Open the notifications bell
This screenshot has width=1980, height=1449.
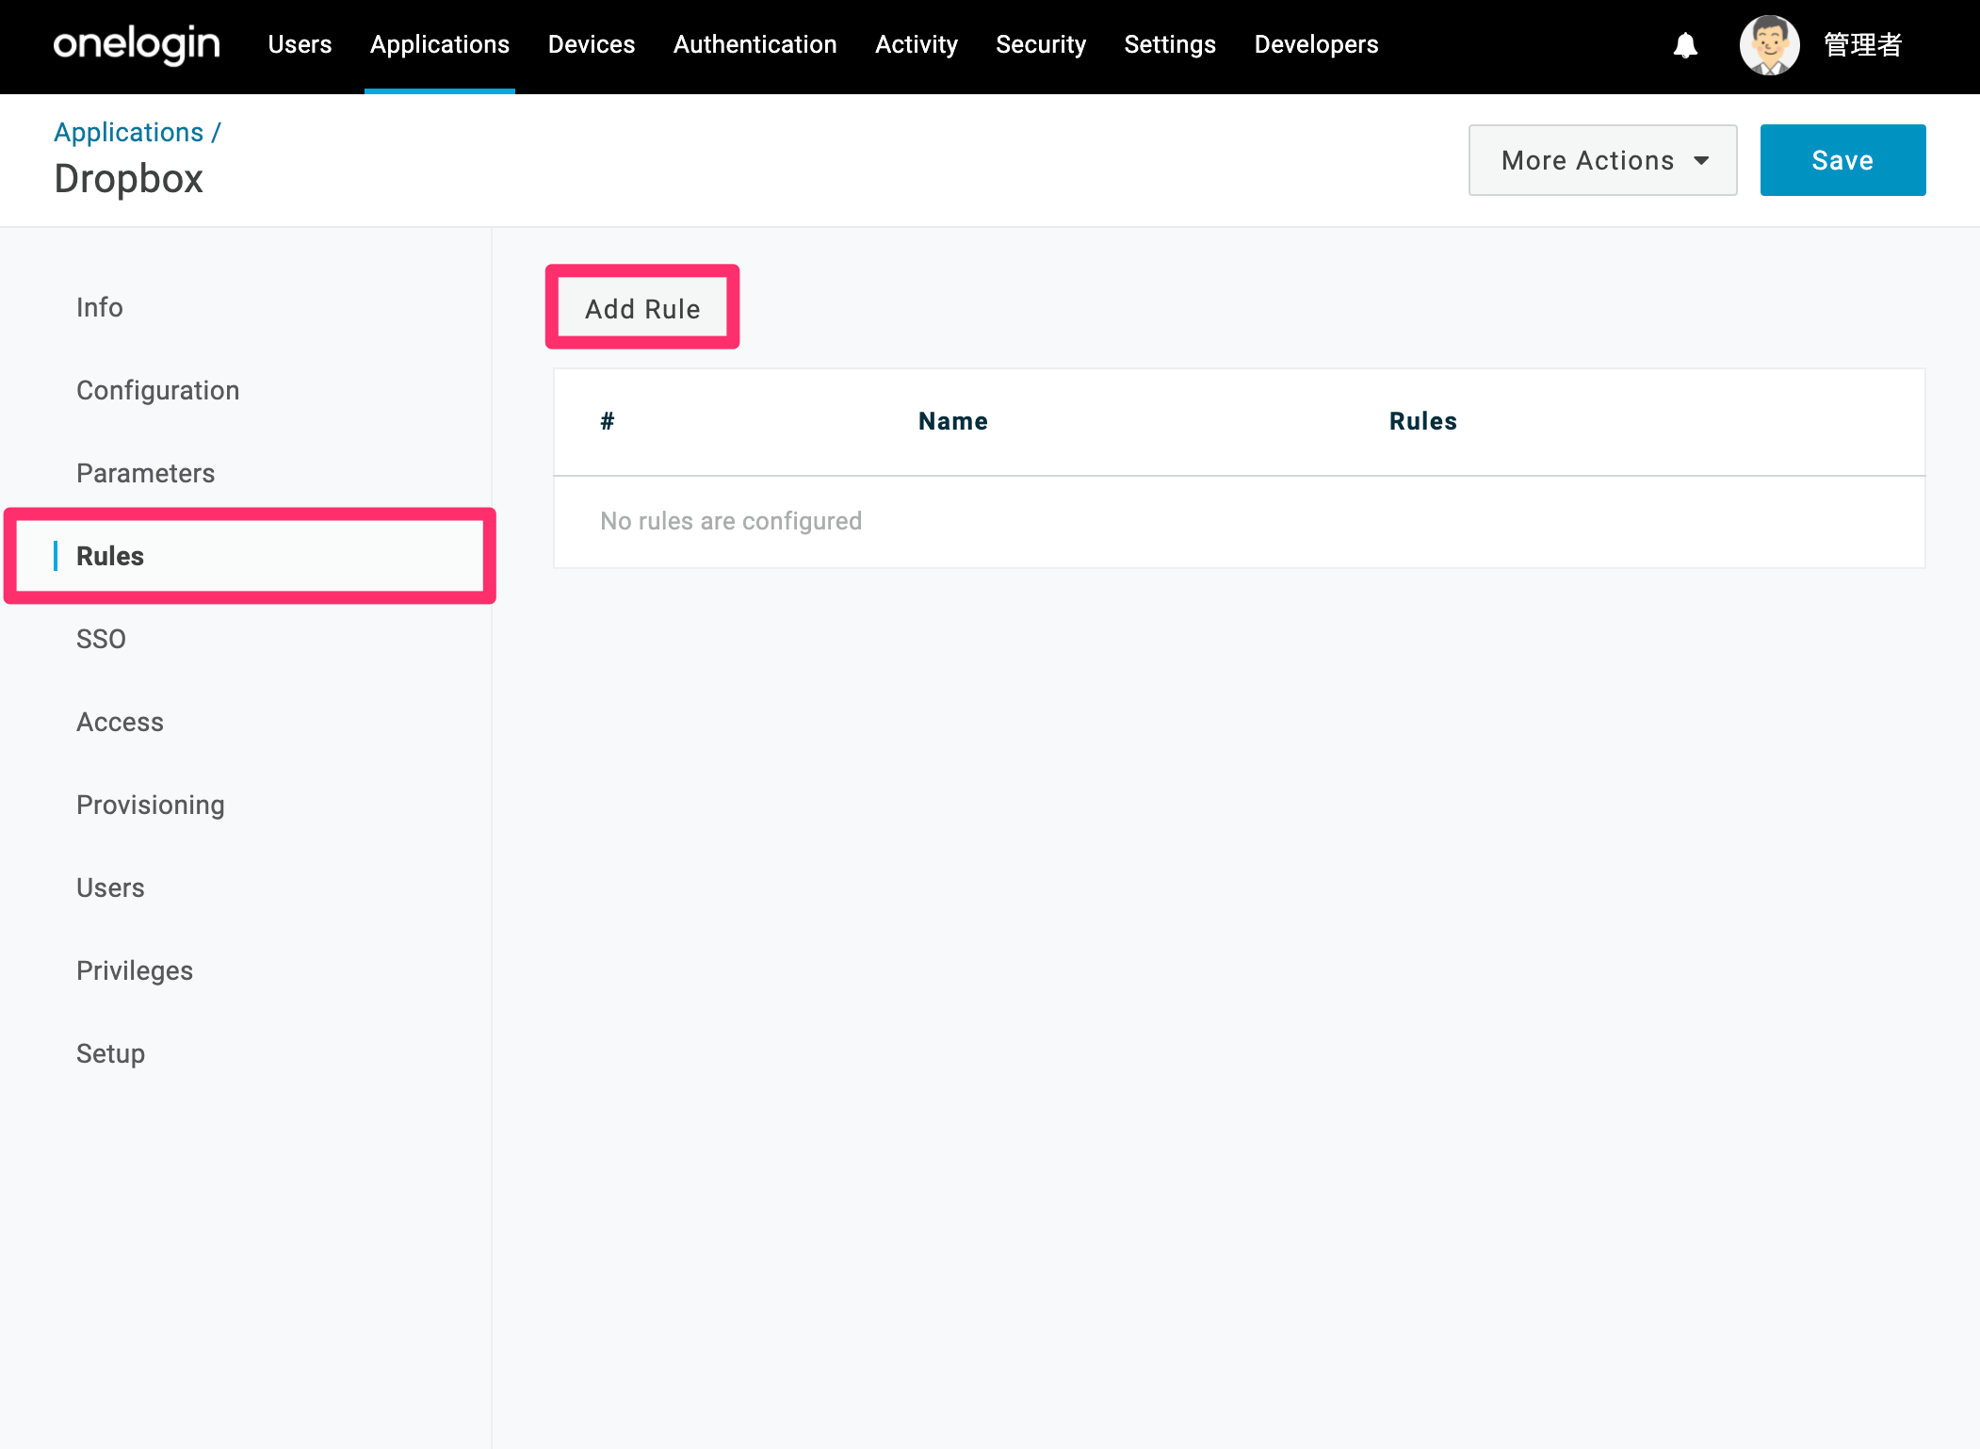pos(1685,45)
